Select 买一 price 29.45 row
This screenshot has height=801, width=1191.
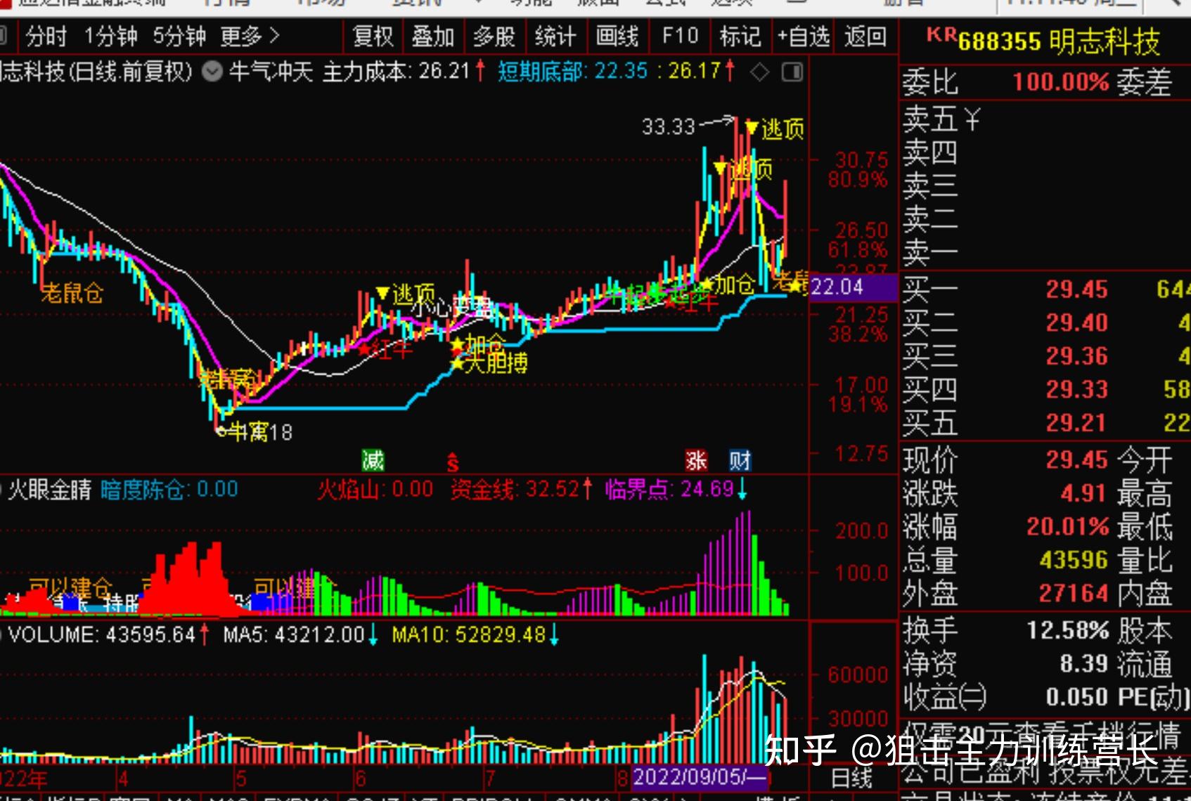pyautogui.click(x=1045, y=289)
